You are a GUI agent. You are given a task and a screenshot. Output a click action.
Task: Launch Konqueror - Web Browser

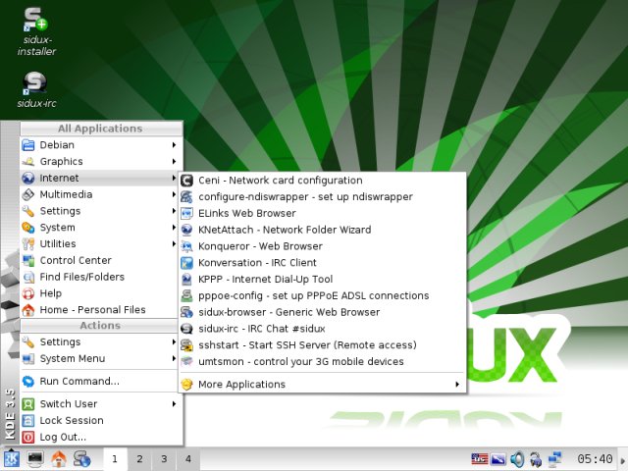click(260, 246)
